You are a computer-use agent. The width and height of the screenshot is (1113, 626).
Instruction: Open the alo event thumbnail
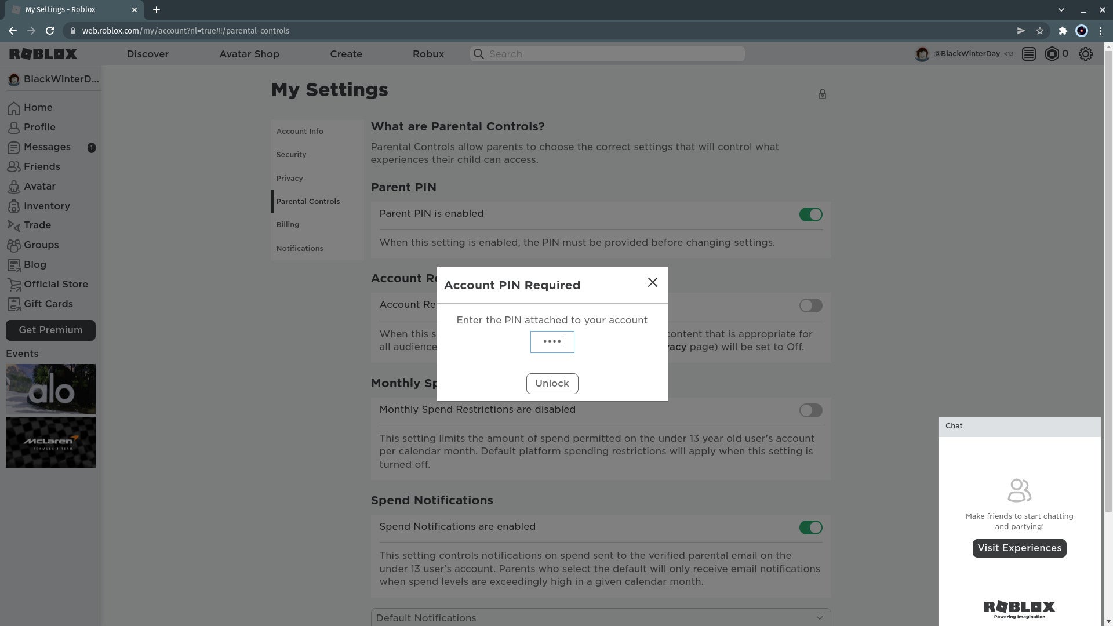pos(50,390)
